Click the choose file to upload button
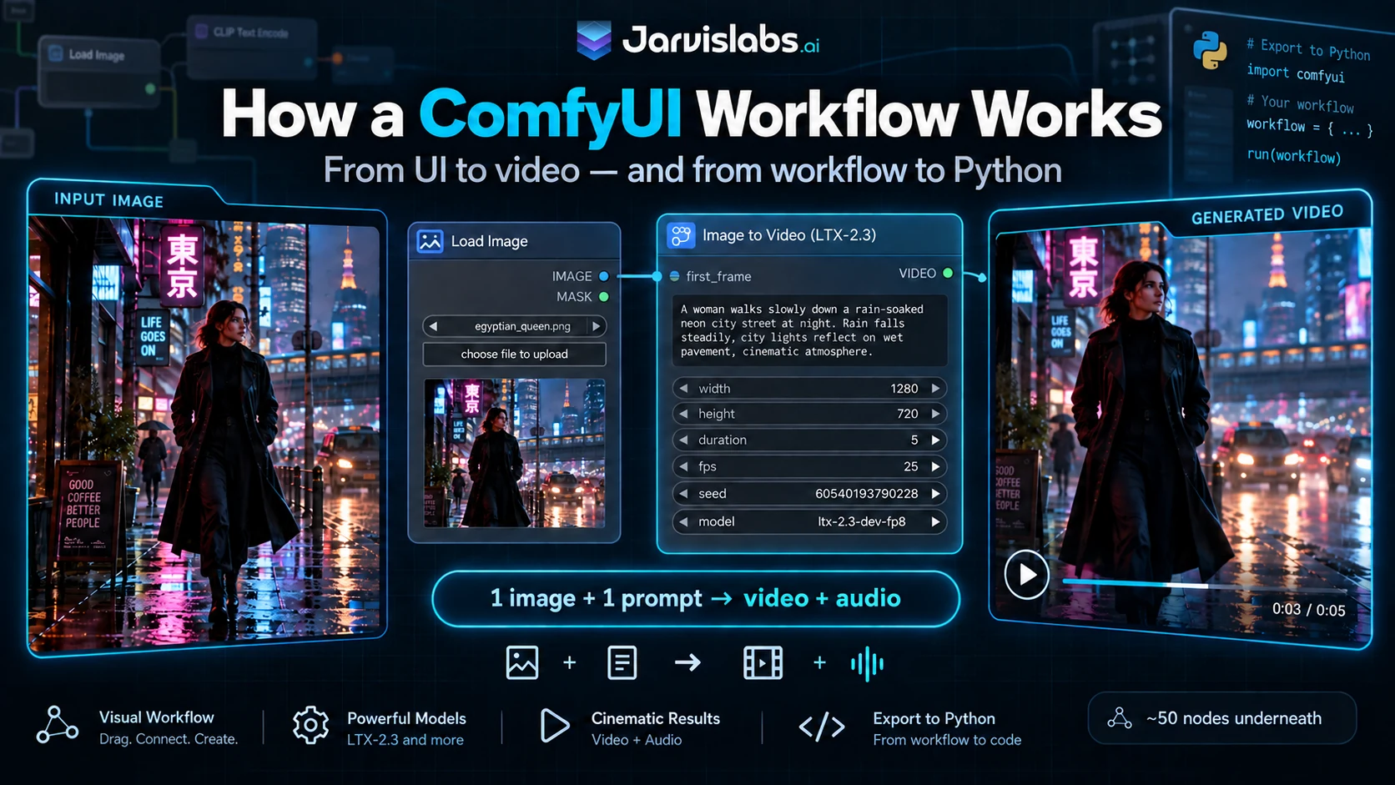This screenshot has width=1395, height=785. (514, 355)
